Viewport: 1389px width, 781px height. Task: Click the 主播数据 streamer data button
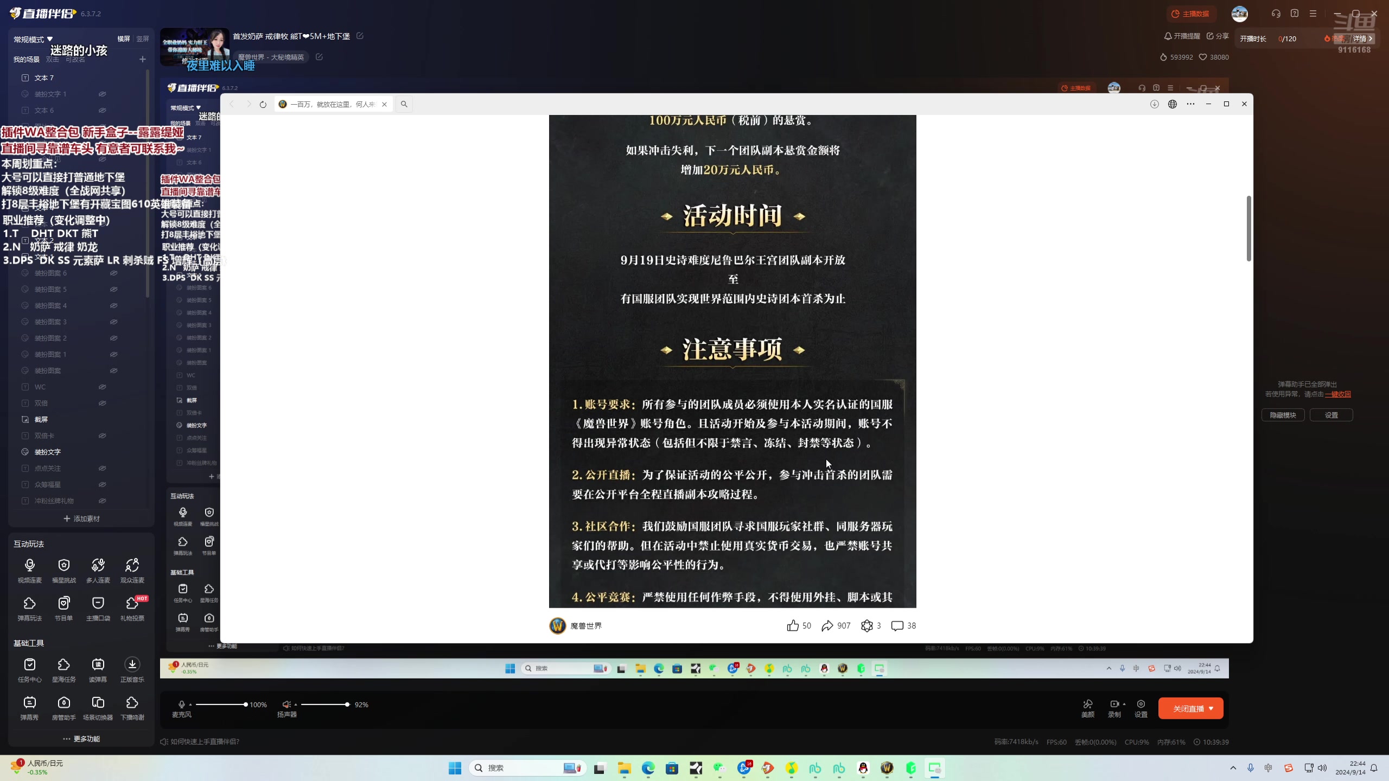point(1190,14)
